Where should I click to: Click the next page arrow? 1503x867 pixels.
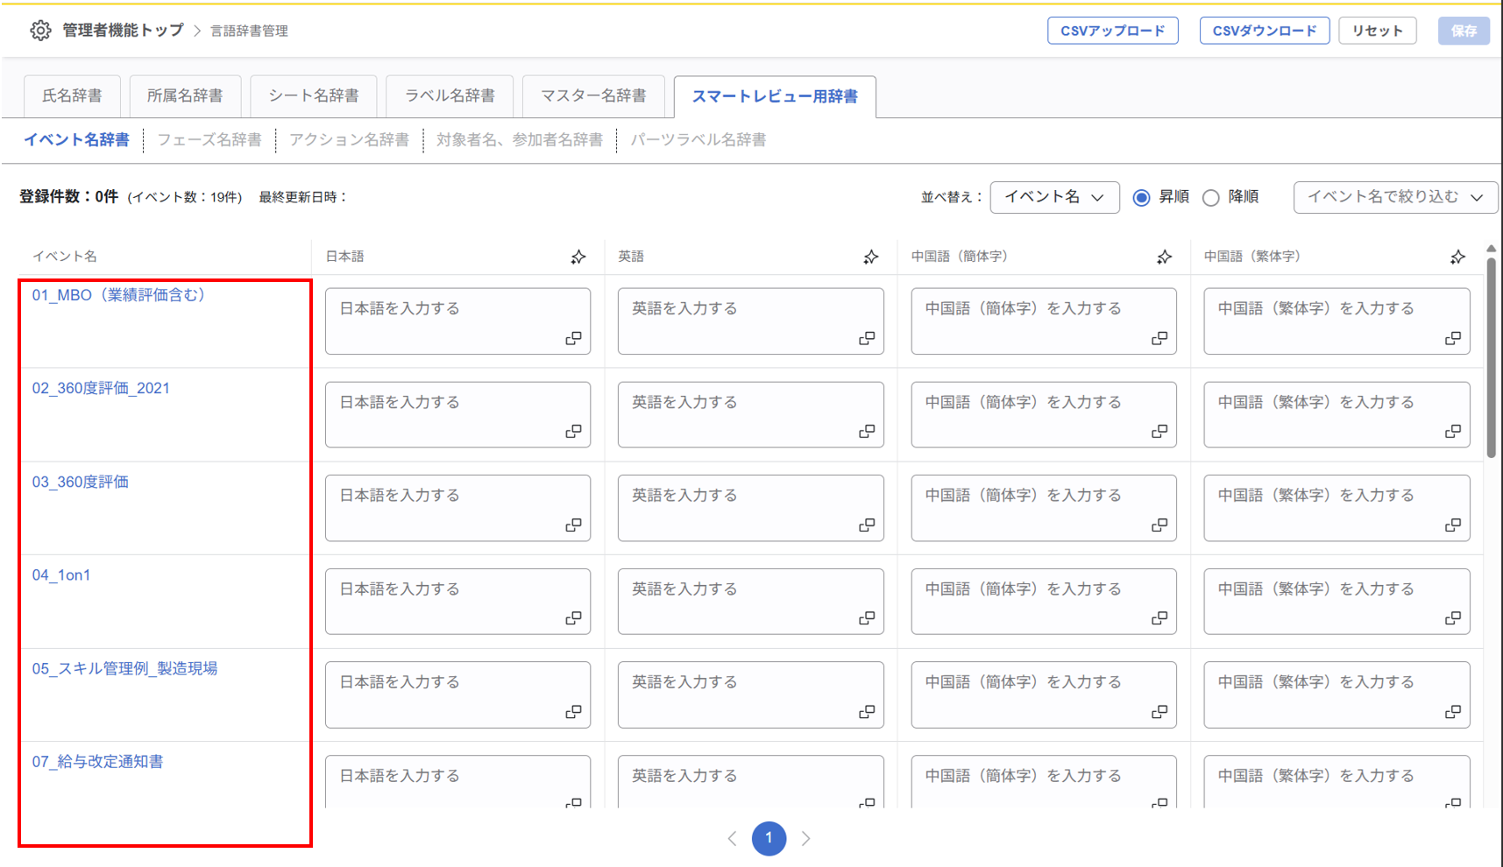point(805,838)
